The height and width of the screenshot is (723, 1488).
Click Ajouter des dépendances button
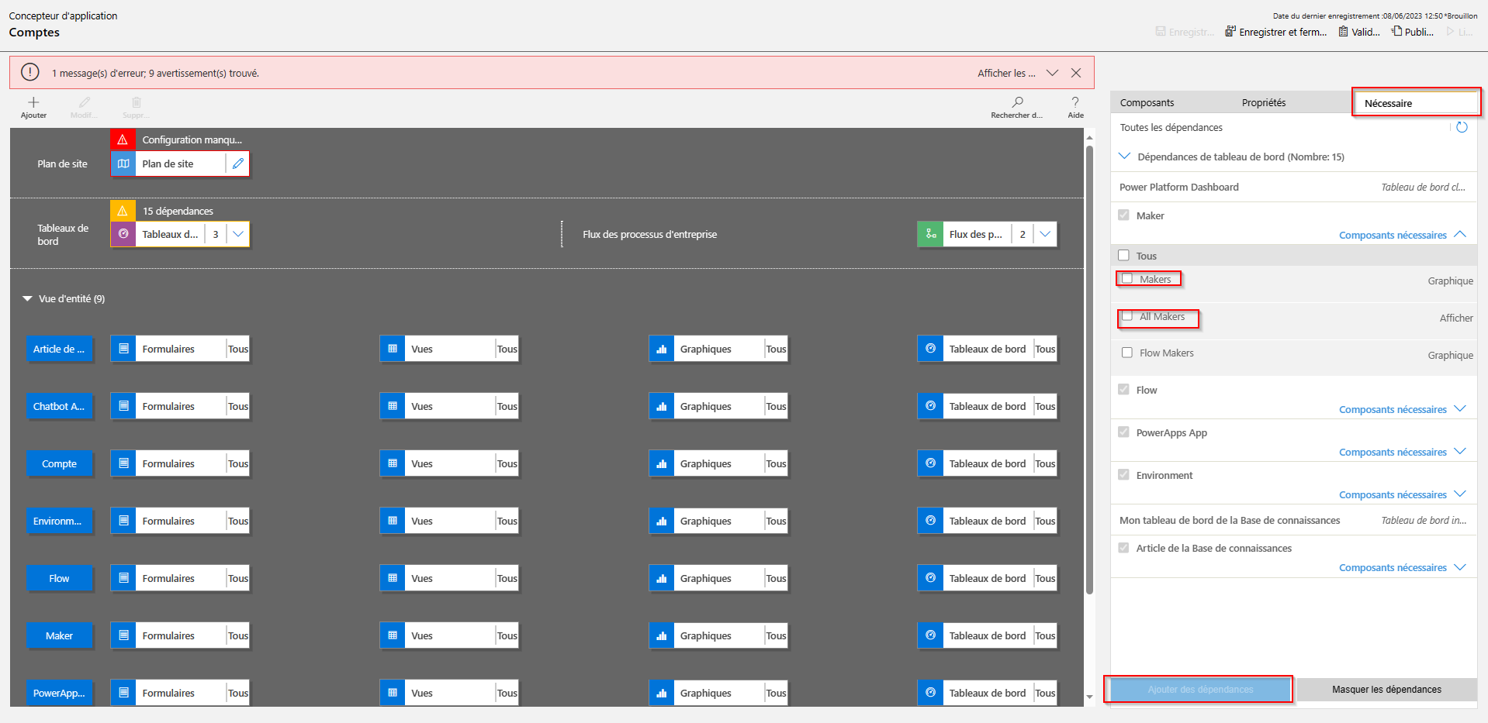[x=1200, y=689]
